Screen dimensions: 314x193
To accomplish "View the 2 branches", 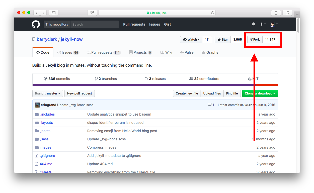I will tap(106, 79).
